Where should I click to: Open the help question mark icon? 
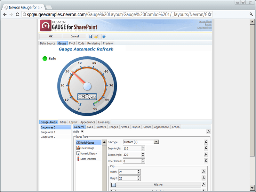tap(104, 36)
